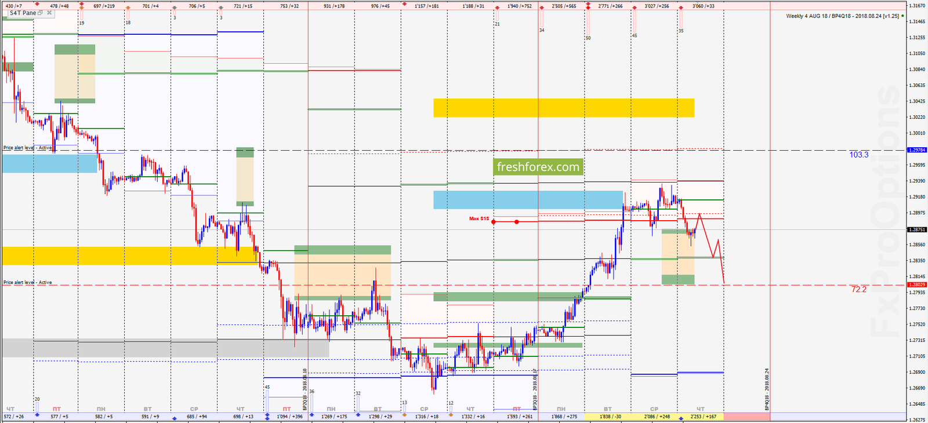Click the lower 'Price alert level - Active' label
Viewport: 928px width, 423px height.
(27, 282)
